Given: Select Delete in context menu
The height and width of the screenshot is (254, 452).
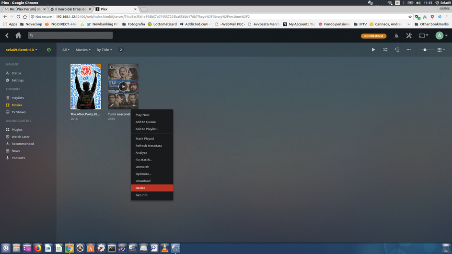Looking at the screenshot, I should (152, 188).
